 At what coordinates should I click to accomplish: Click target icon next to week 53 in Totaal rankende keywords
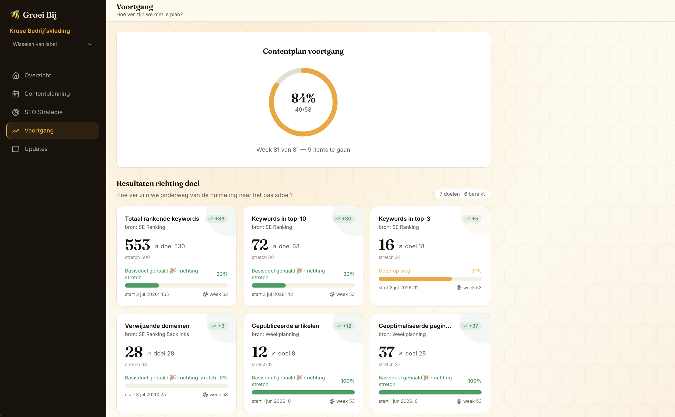tap(205, 294)
